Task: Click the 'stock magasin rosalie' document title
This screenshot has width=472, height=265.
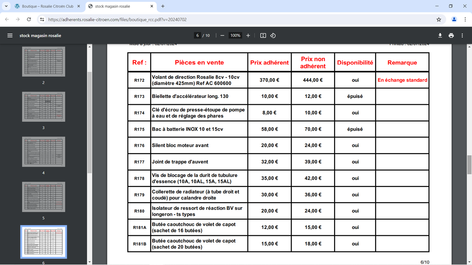Action: click(41, 36)
